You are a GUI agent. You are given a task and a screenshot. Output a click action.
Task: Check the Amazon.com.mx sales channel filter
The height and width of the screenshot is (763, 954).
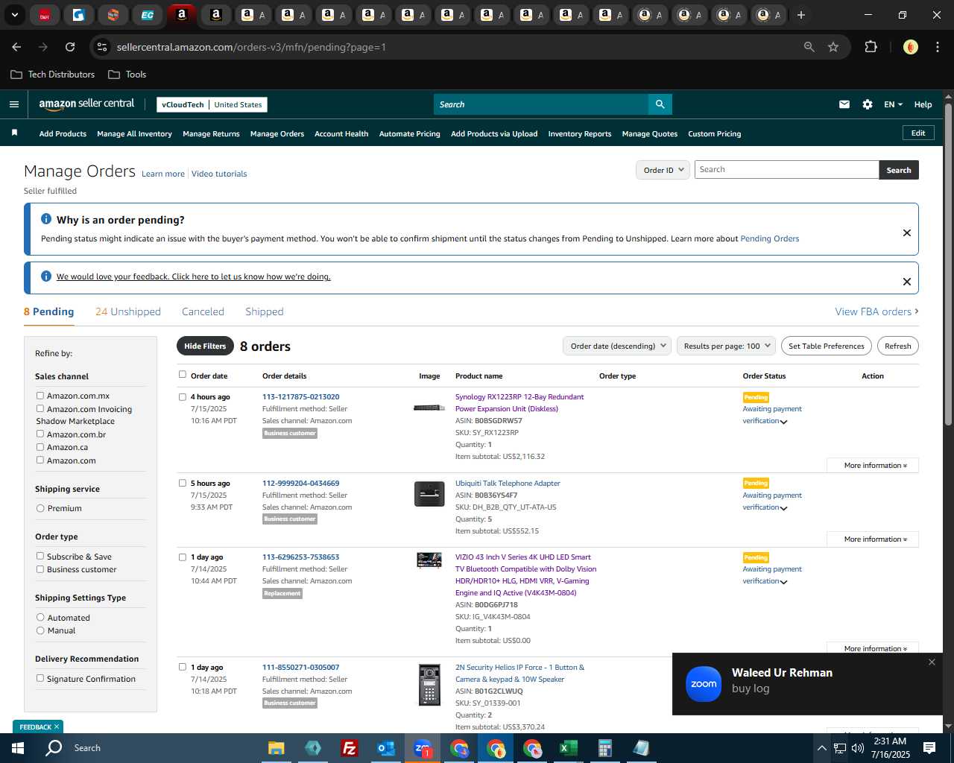40,396
